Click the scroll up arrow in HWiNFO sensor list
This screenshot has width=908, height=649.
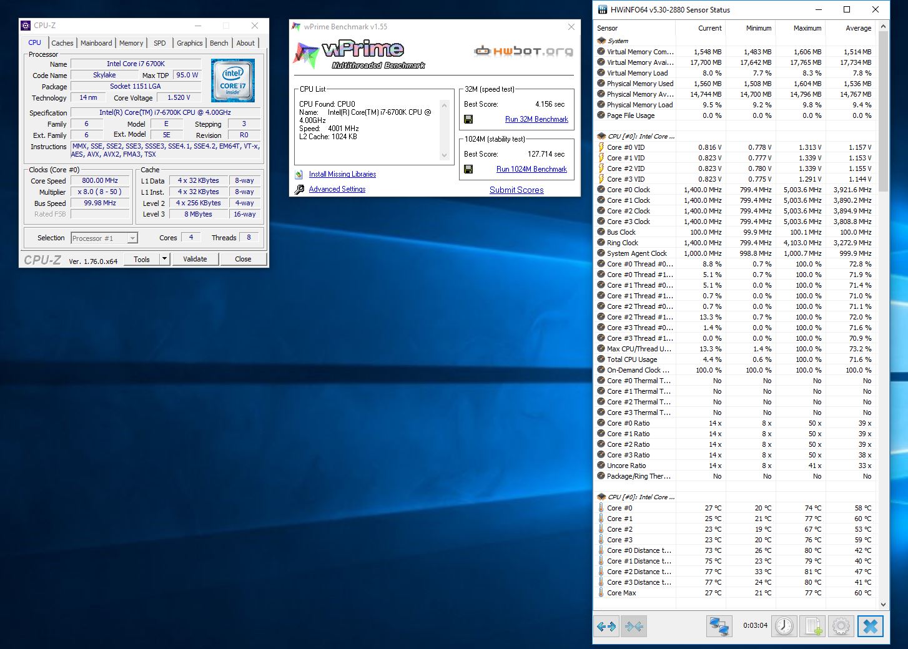(x=883, y=26)
